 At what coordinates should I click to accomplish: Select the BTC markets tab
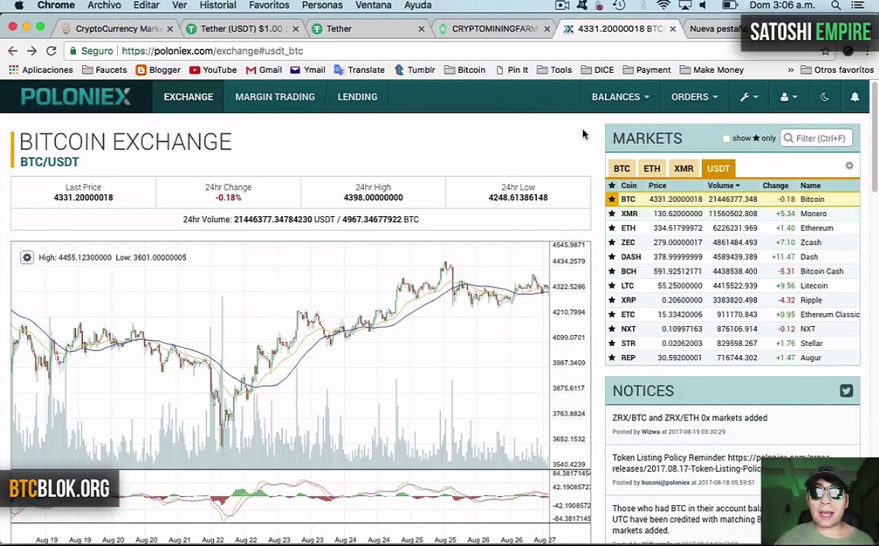[622, 168]
